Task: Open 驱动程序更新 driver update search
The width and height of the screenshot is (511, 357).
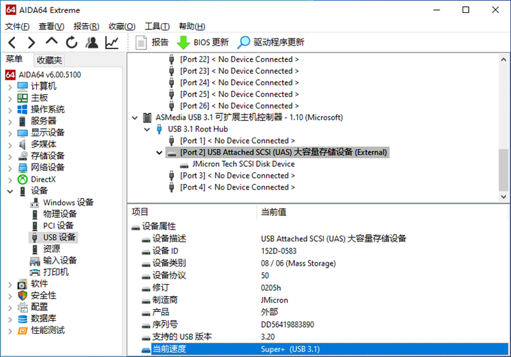Action: [270, 42]
